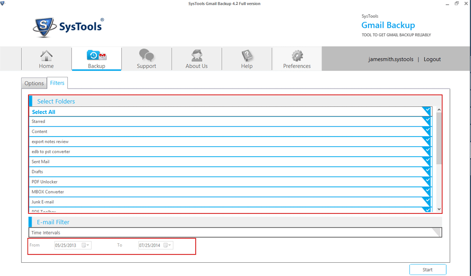The height and width of the screenshot is (276, 471).
Task: Click the jamesmith.systools account name
Action: pos(391,59)
